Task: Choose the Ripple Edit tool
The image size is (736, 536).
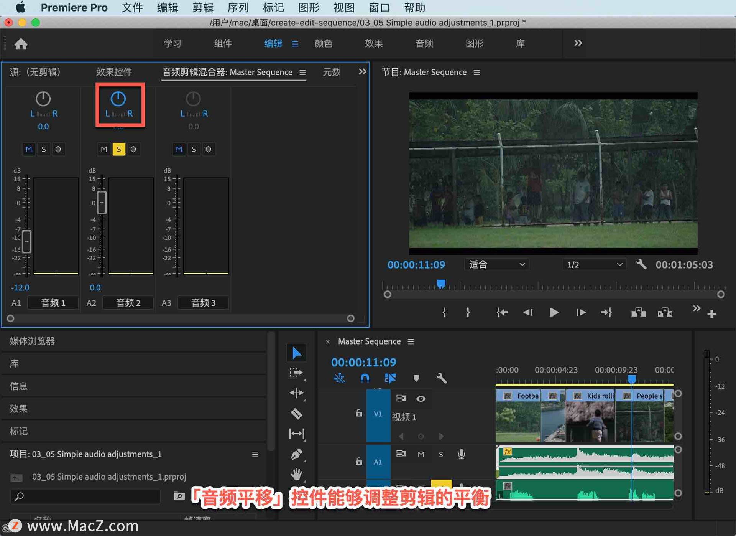Action: tap(296, 393)
